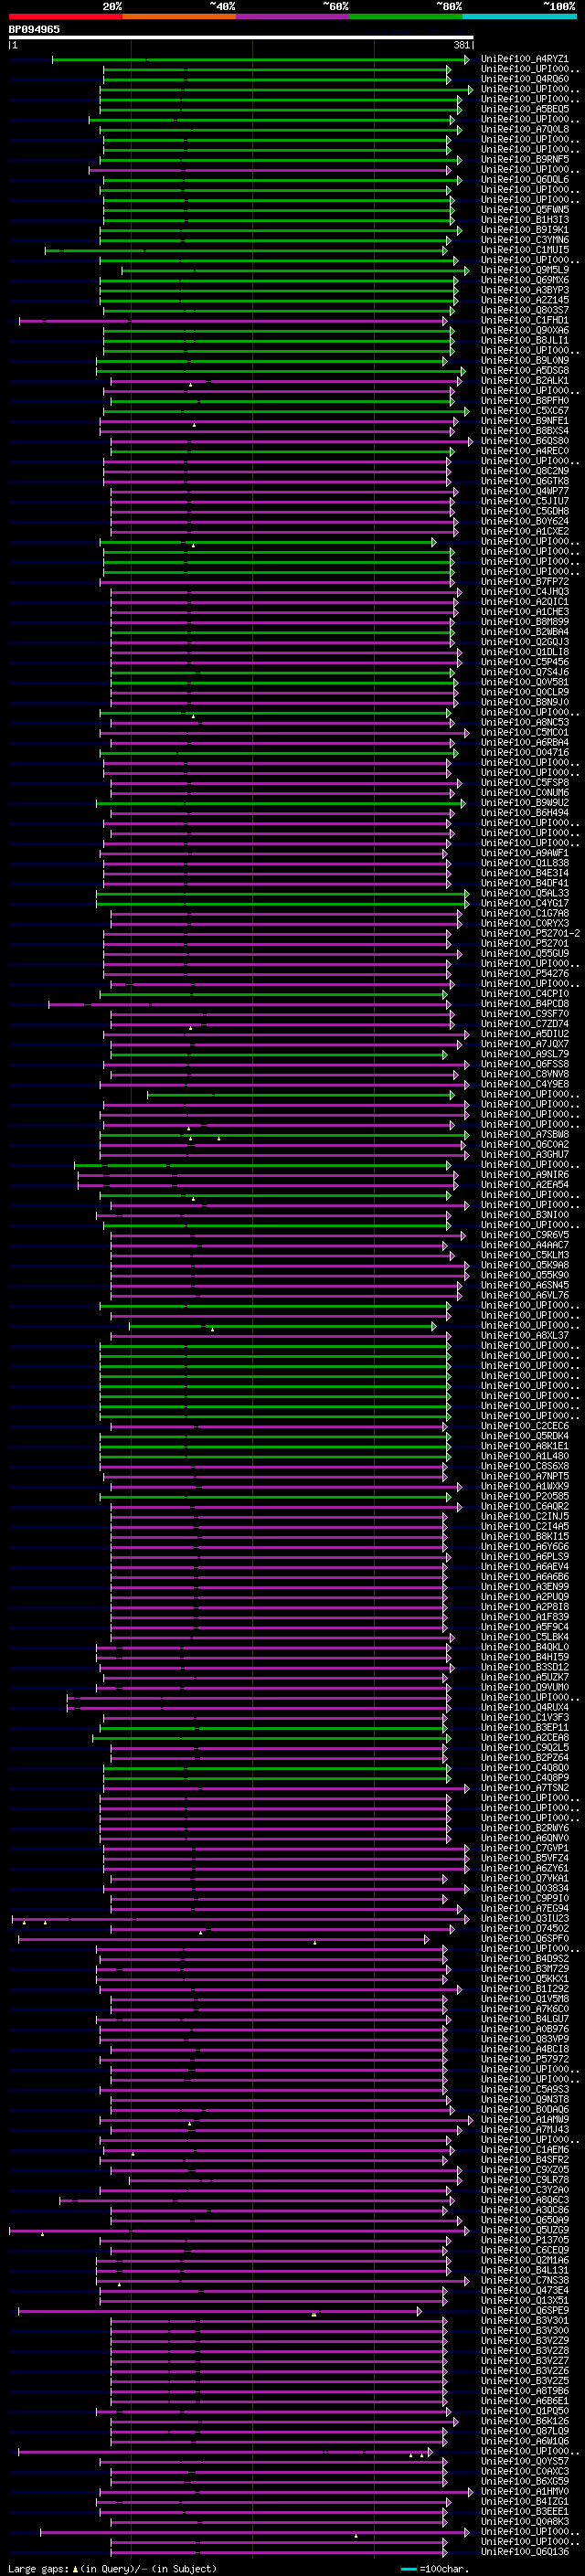Select the UniRef100_A7EG94 entry
The width and height of the screenshot is (585, 2576).
point(525,1908)
